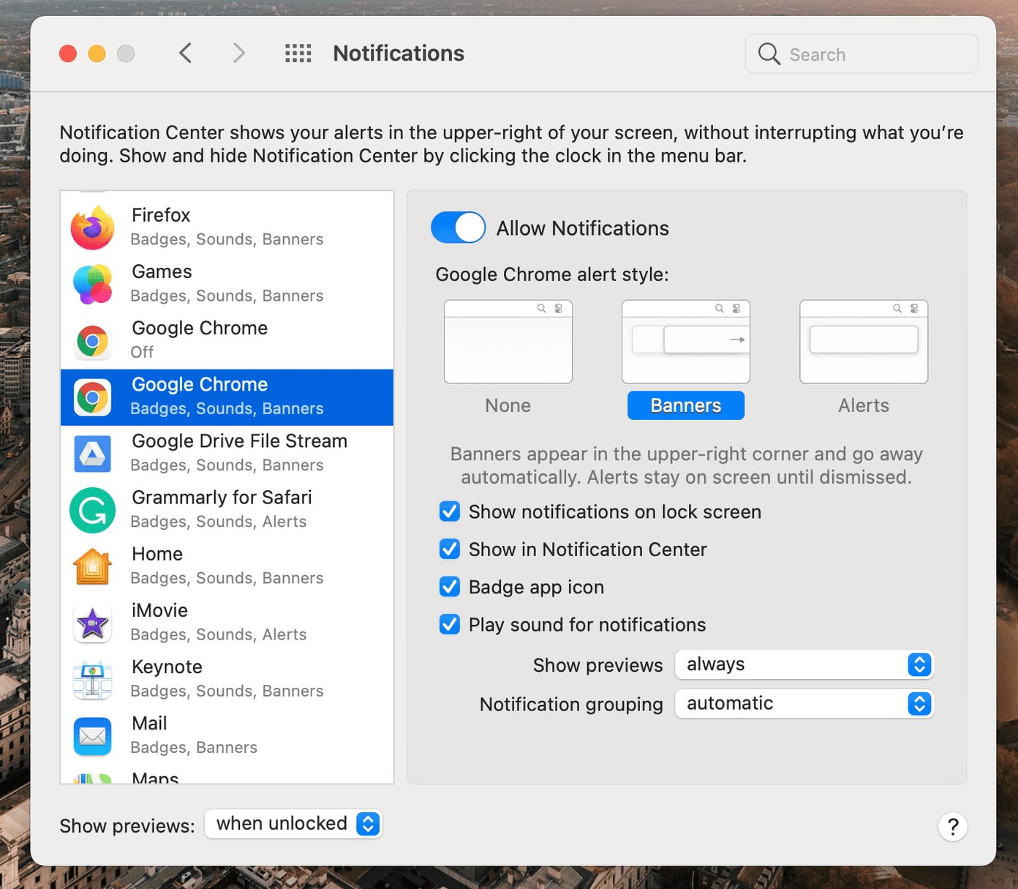
Task: Click the Google Drive File Stream icon
Action: coord(92,454)
